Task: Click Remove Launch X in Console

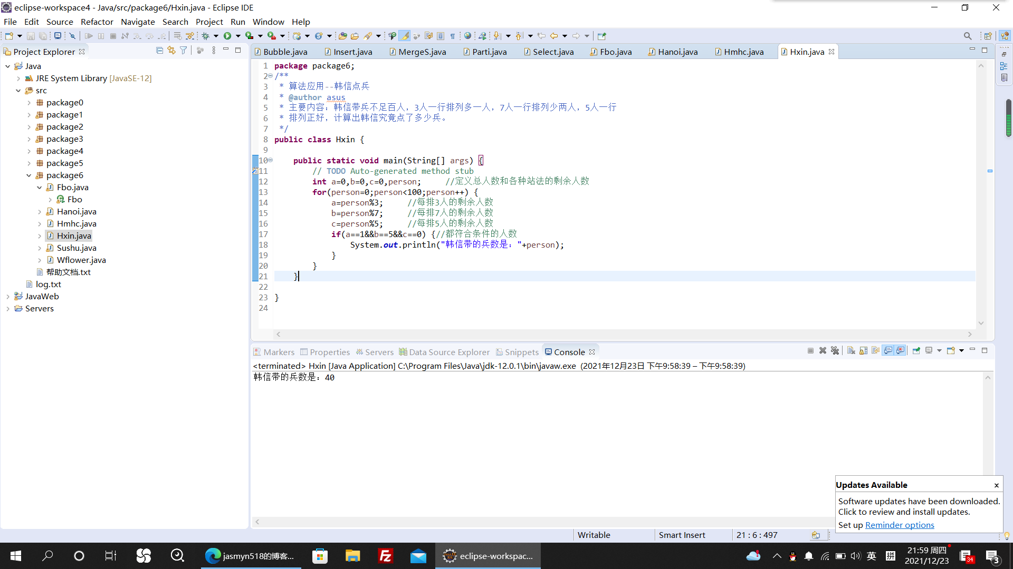Action: click(x=823, y=350)
